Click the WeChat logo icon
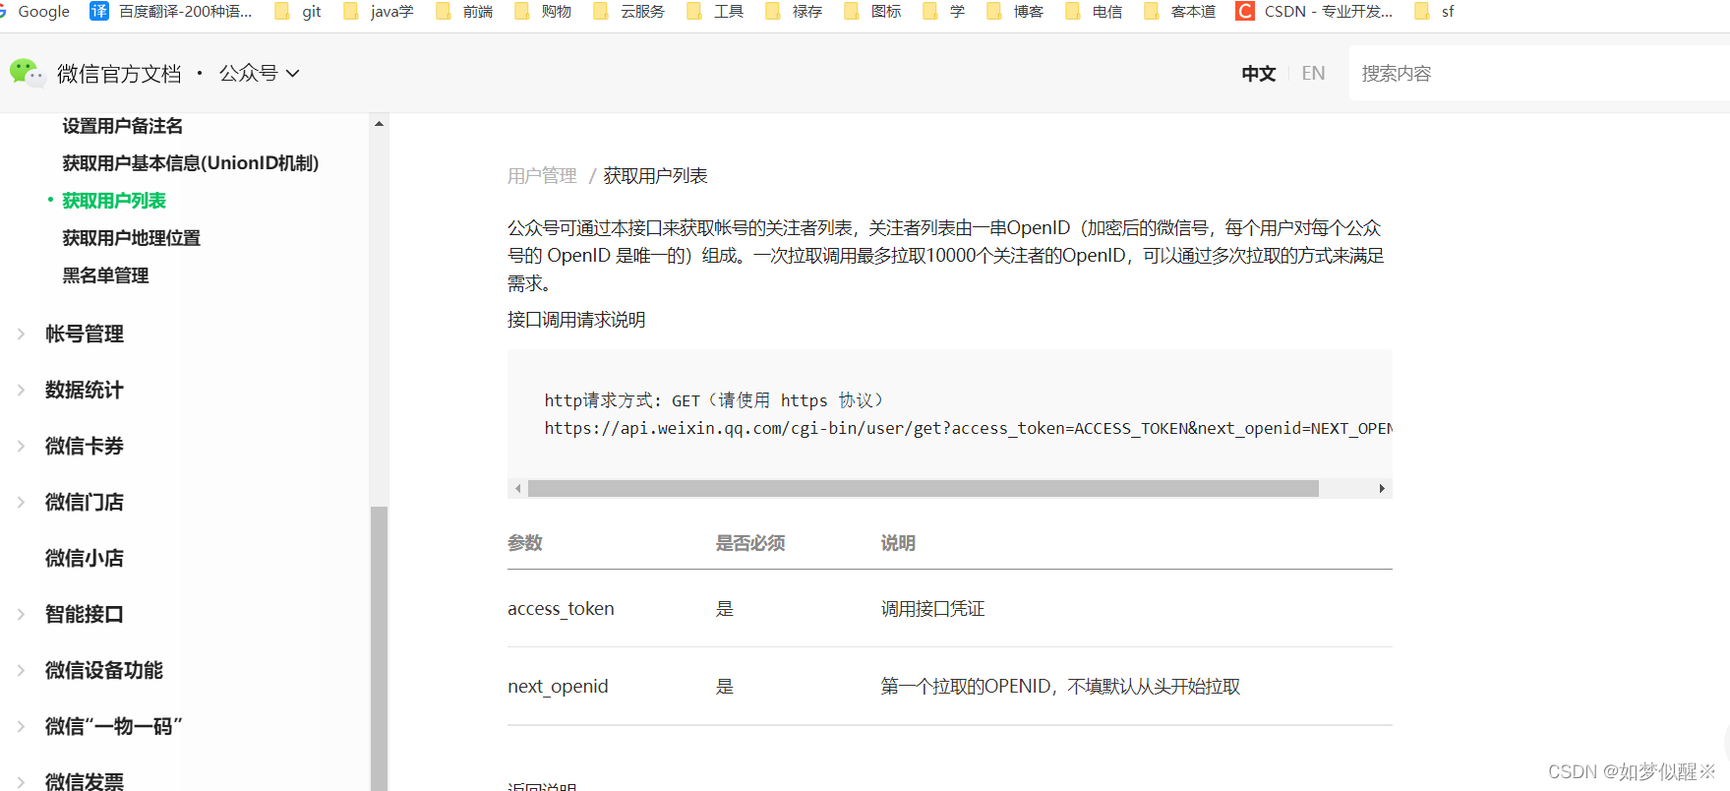This screenshot has height=791, width=1730. pos(27,73)
